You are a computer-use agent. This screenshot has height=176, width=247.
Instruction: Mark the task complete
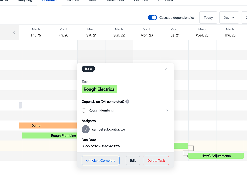[101, 160]
